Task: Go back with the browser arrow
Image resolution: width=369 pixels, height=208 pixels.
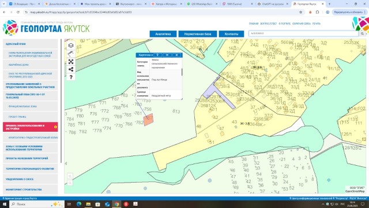Action: pos(4,12)
